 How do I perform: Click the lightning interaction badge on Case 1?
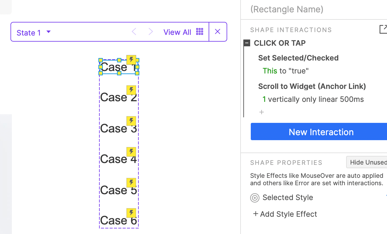(x=131, y=60)
